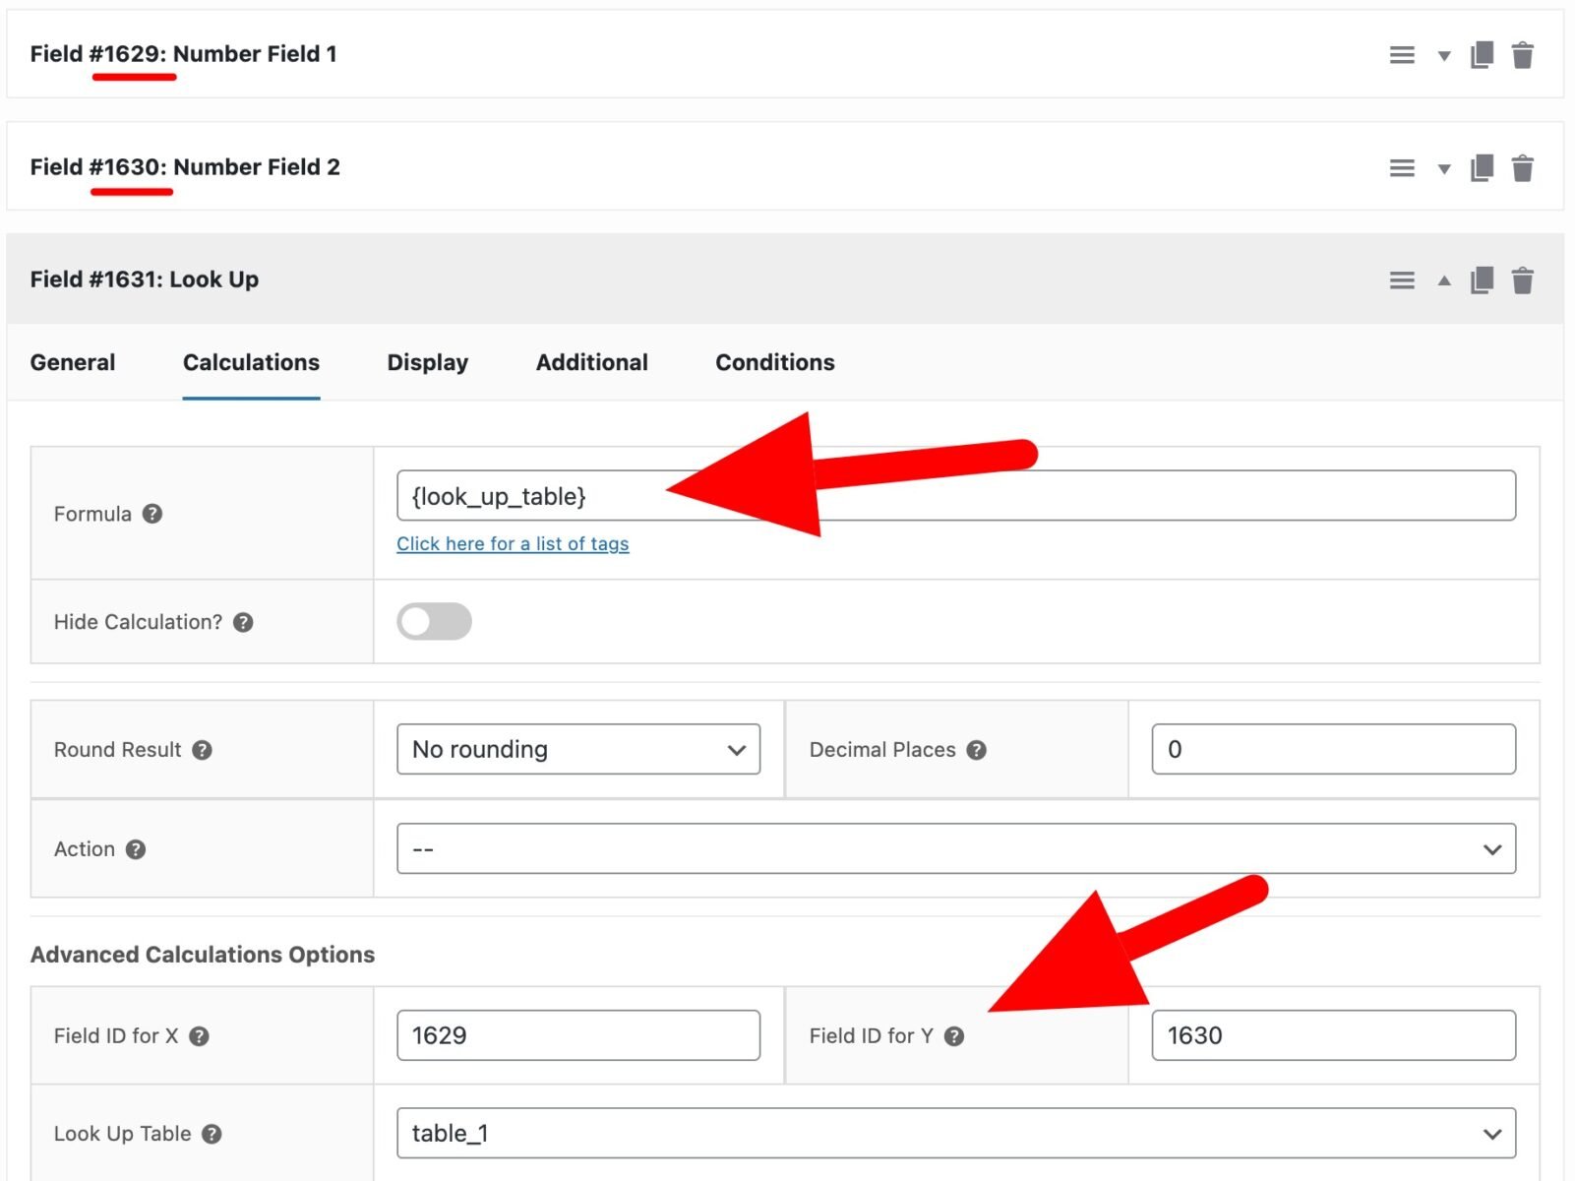Open the Action dropdown
The image size is (1575, 1181).
pos(956,847)
